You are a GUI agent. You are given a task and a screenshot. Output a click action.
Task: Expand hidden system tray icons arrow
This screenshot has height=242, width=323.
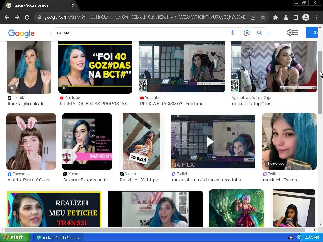click(299, 238)
